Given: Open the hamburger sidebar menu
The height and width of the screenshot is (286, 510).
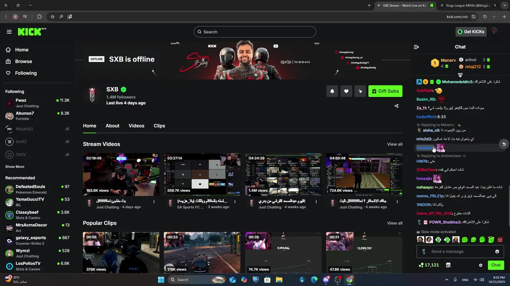Looking at the screenshot, I should point(9,32).
